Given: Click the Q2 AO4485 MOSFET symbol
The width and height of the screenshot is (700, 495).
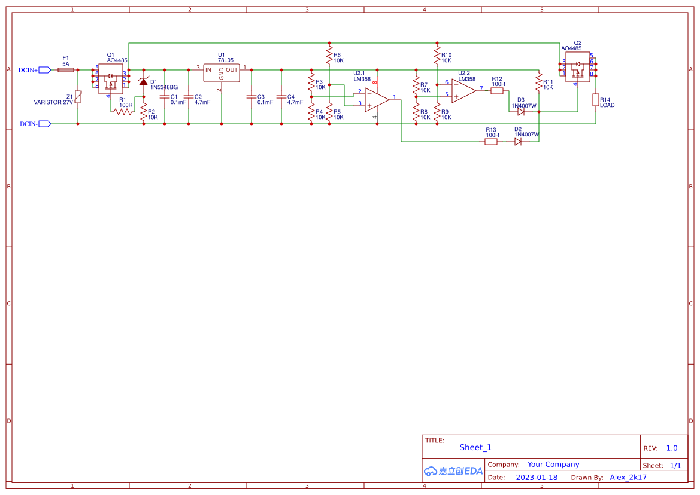Looking at the screenshot, I should tap(578, 67).
